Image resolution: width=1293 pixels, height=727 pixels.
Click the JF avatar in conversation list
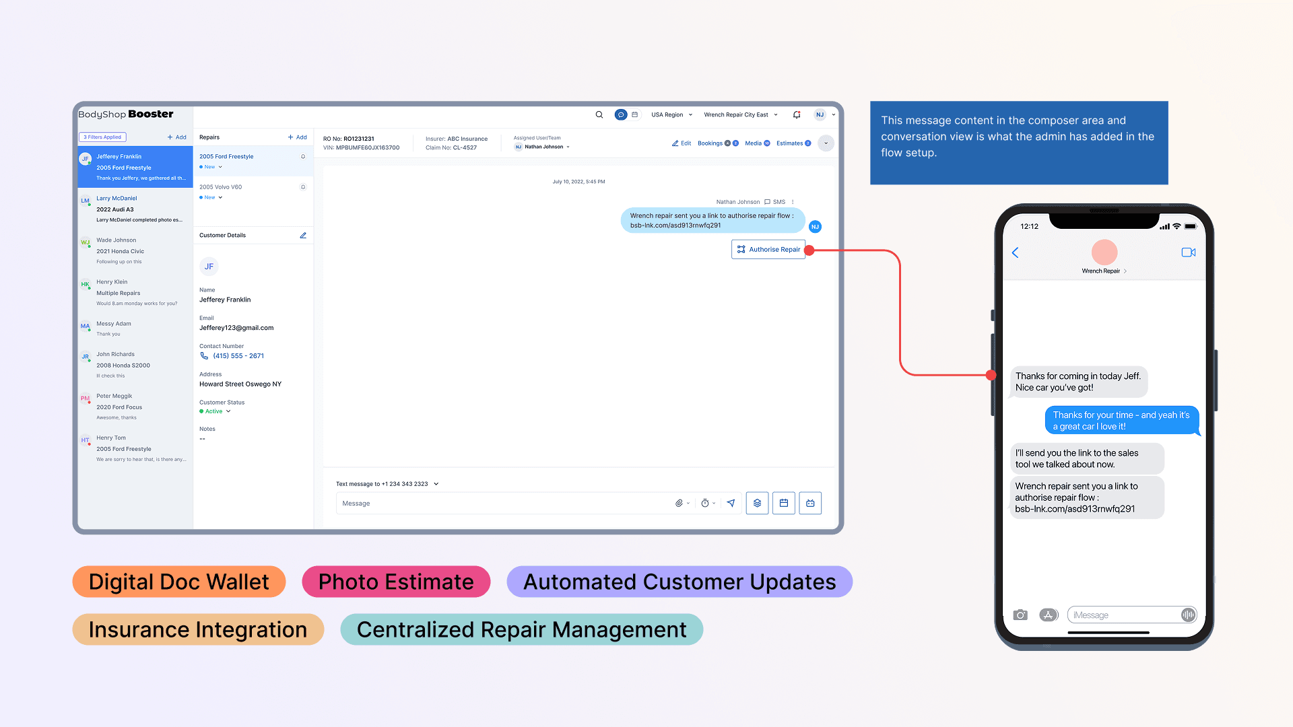click(x=86, y=159)
